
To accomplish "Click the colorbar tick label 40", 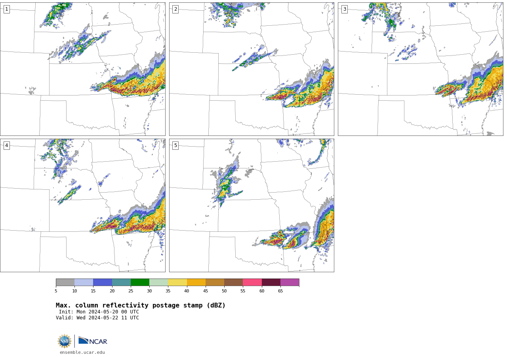I will (187, 291).
